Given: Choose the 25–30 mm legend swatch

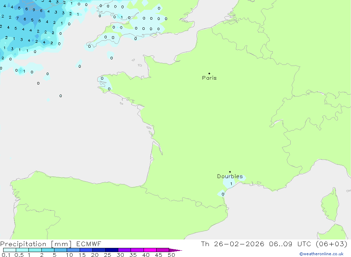Looking at the screenshot, I should tap(112, 250).
